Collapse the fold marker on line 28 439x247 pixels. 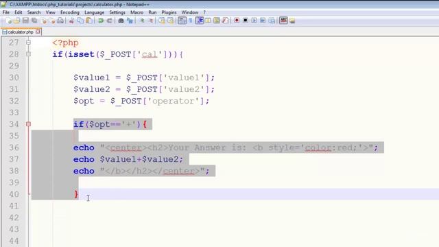pos(28,54)
